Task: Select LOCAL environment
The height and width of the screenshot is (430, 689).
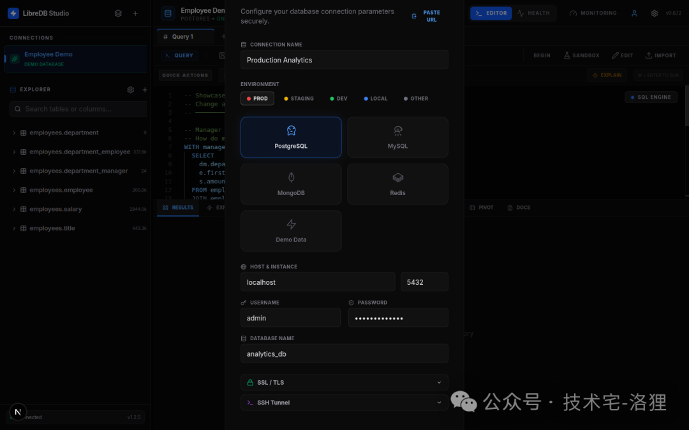Action: [376, 99]
